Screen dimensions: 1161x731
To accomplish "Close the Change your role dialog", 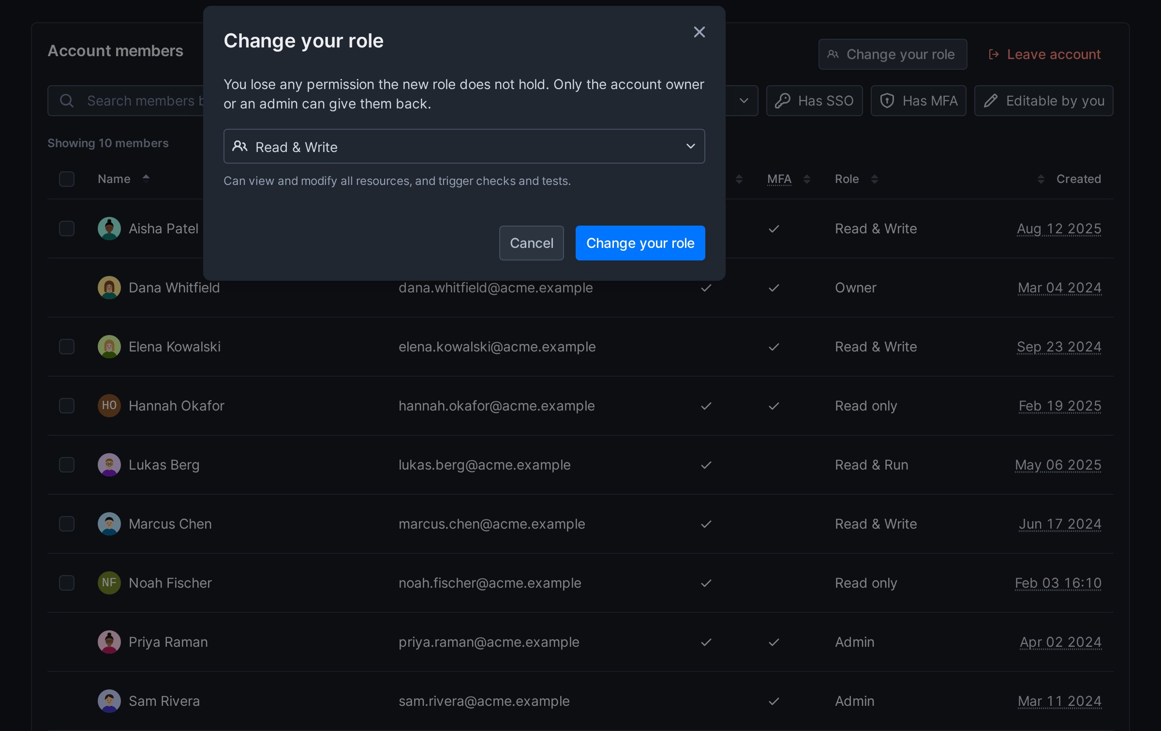I will point(699,32).
